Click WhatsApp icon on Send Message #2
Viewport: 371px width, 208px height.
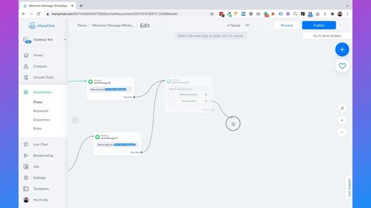tap(90, 81)
